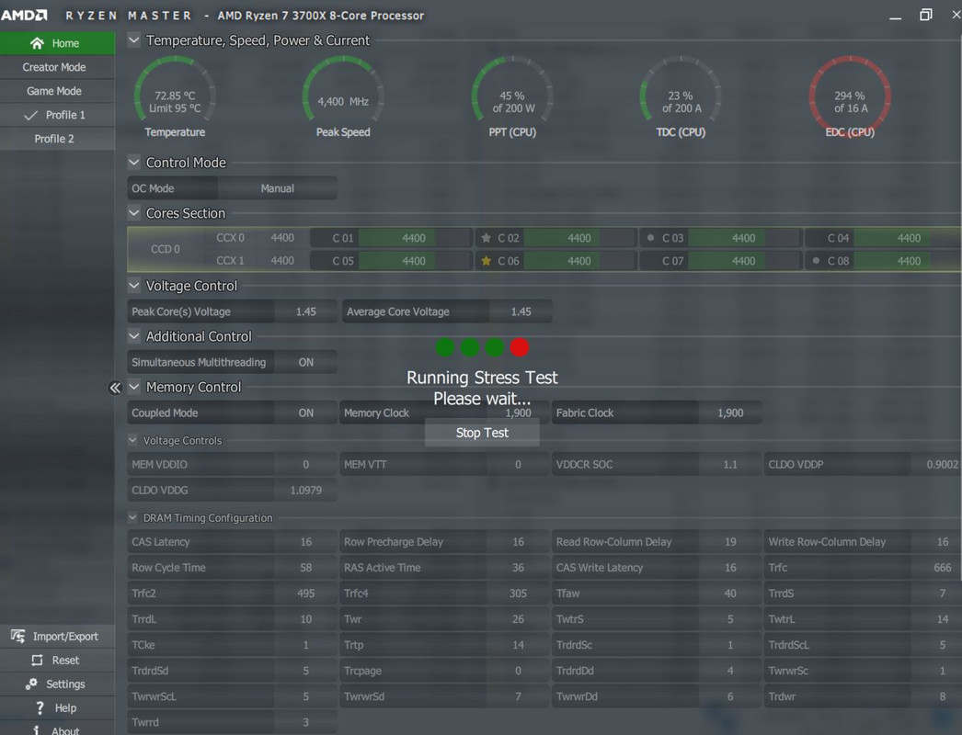Switch to Creator Mode

(58, 67)
